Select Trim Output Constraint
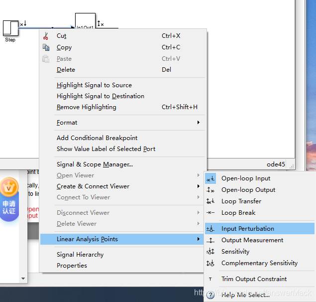316x302 pixels. [x=260, y=279]
